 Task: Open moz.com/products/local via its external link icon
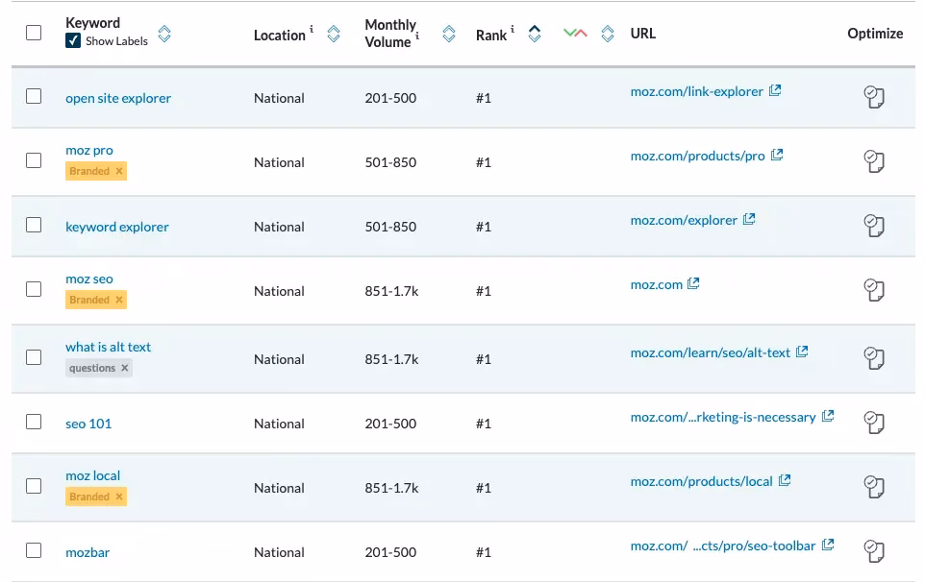[x=787, y=479]
